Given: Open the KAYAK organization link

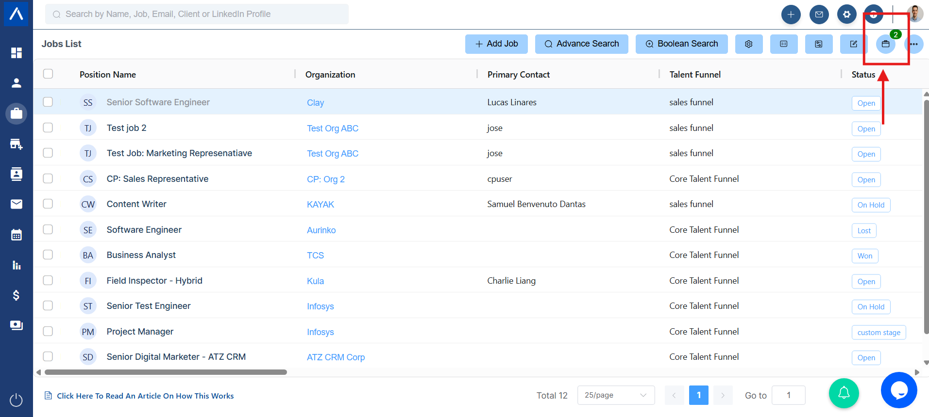Looking at the screenshot, I should point(321,205).
